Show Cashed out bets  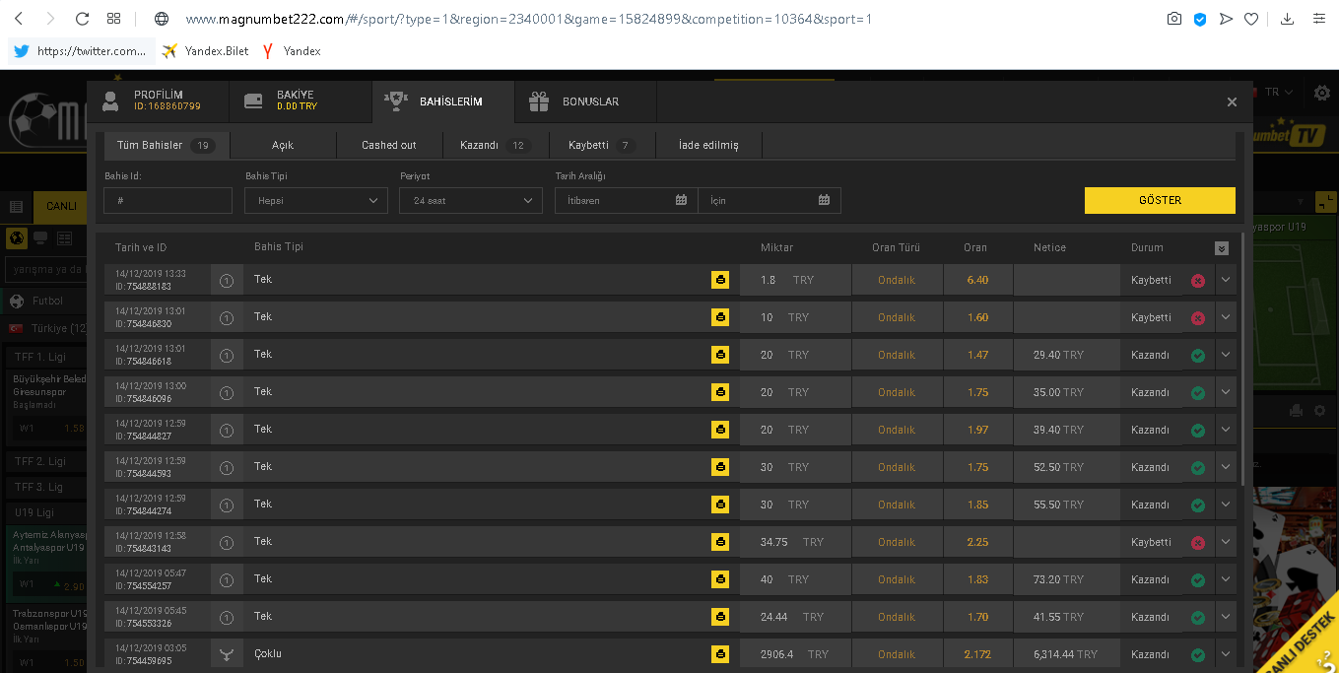[388, 145]
